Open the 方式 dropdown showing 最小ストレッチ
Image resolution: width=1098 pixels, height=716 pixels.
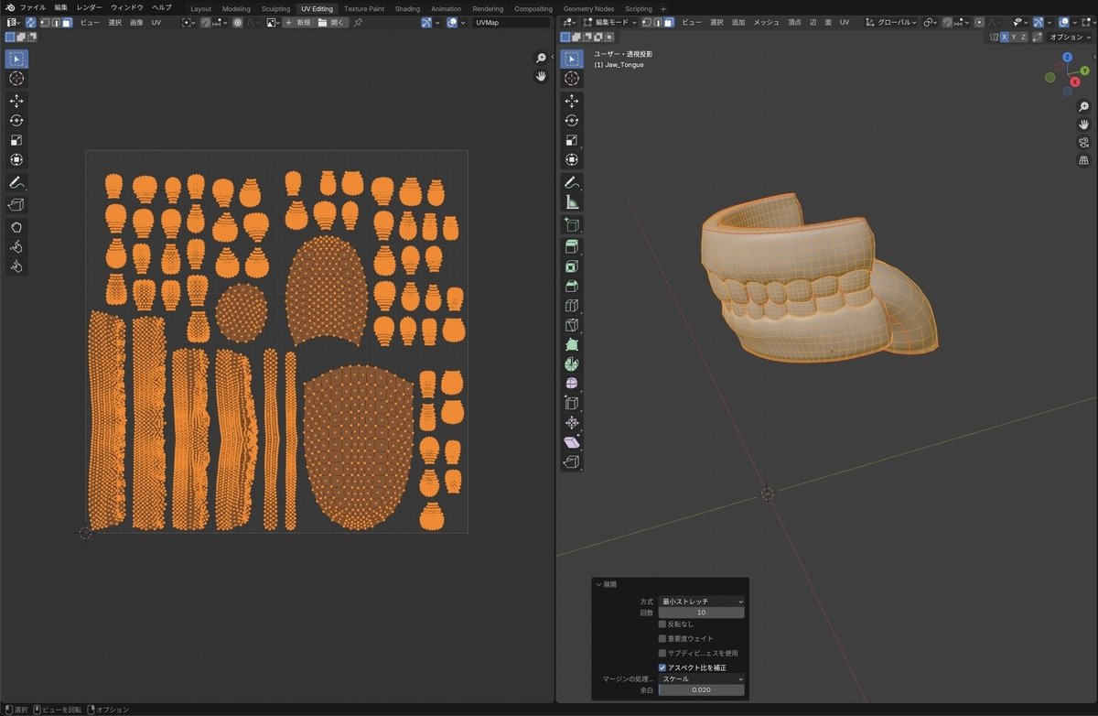tap(700, 602)
